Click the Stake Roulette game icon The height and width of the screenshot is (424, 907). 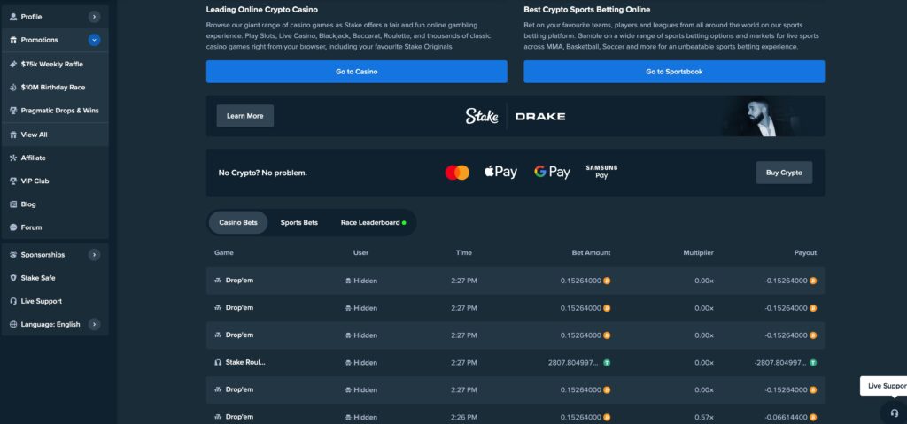click(218, 363)
